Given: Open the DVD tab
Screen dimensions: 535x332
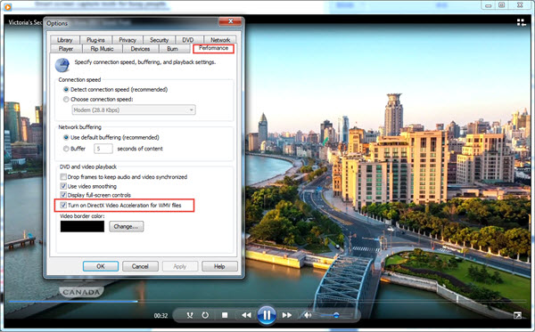Looking at the screenshot, I should [x=187, y=40].
